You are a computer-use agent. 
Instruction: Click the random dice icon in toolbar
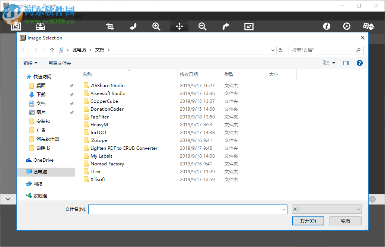[x=369, y=26]
